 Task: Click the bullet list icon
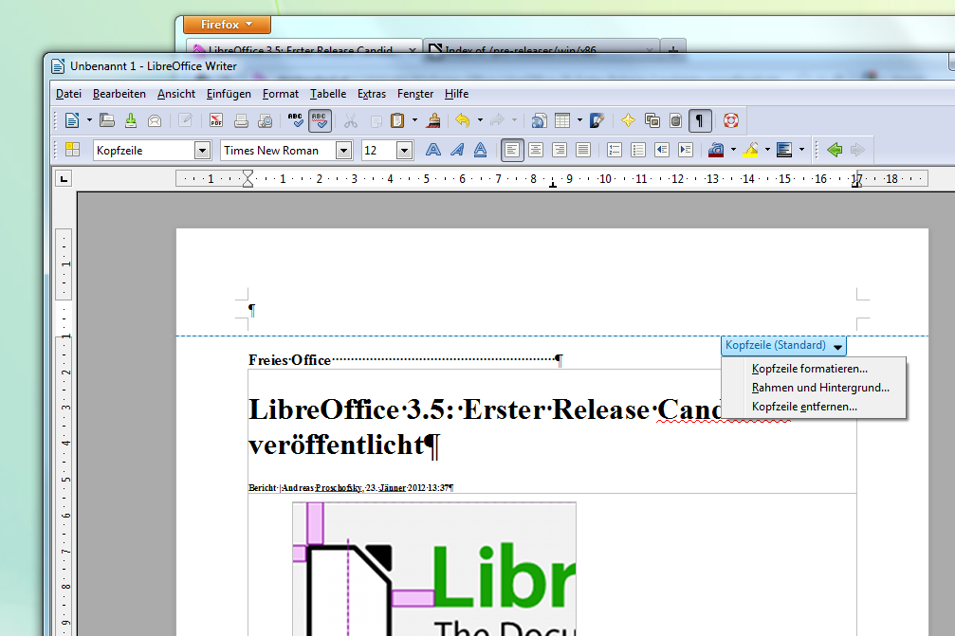[x=638, y=150]
